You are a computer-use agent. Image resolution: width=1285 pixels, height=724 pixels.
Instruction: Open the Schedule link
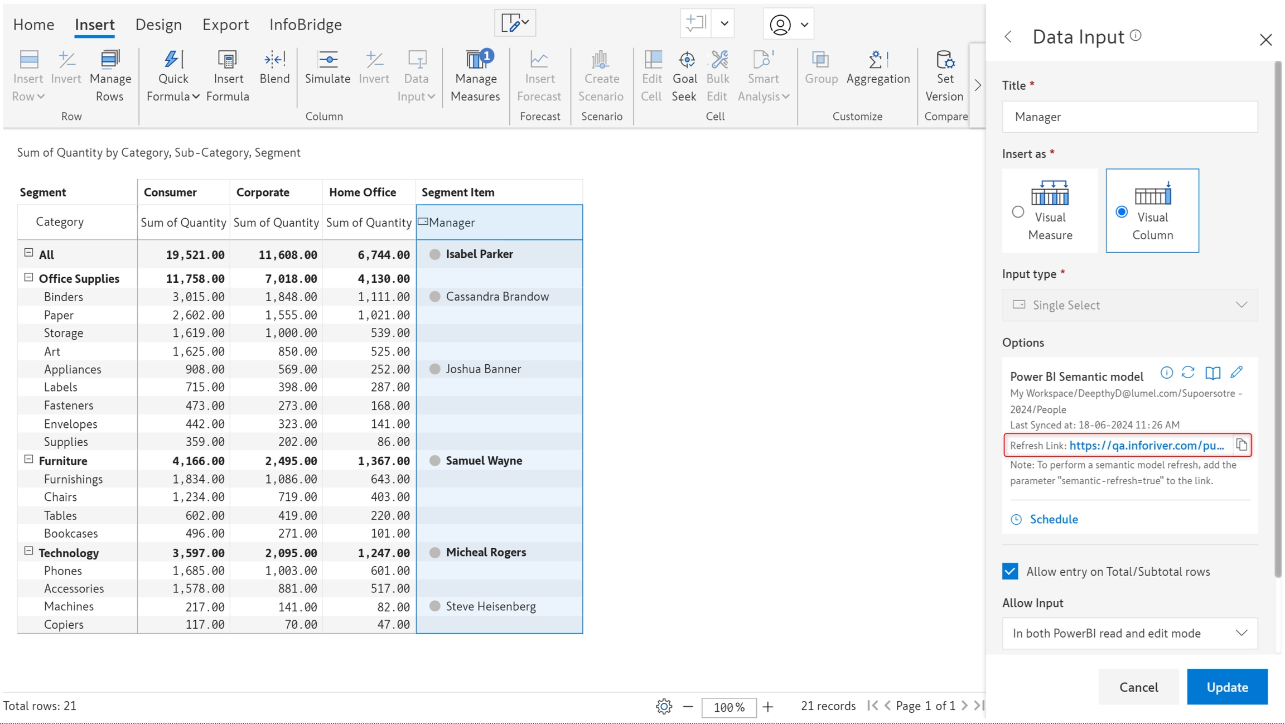[1053, 519]
